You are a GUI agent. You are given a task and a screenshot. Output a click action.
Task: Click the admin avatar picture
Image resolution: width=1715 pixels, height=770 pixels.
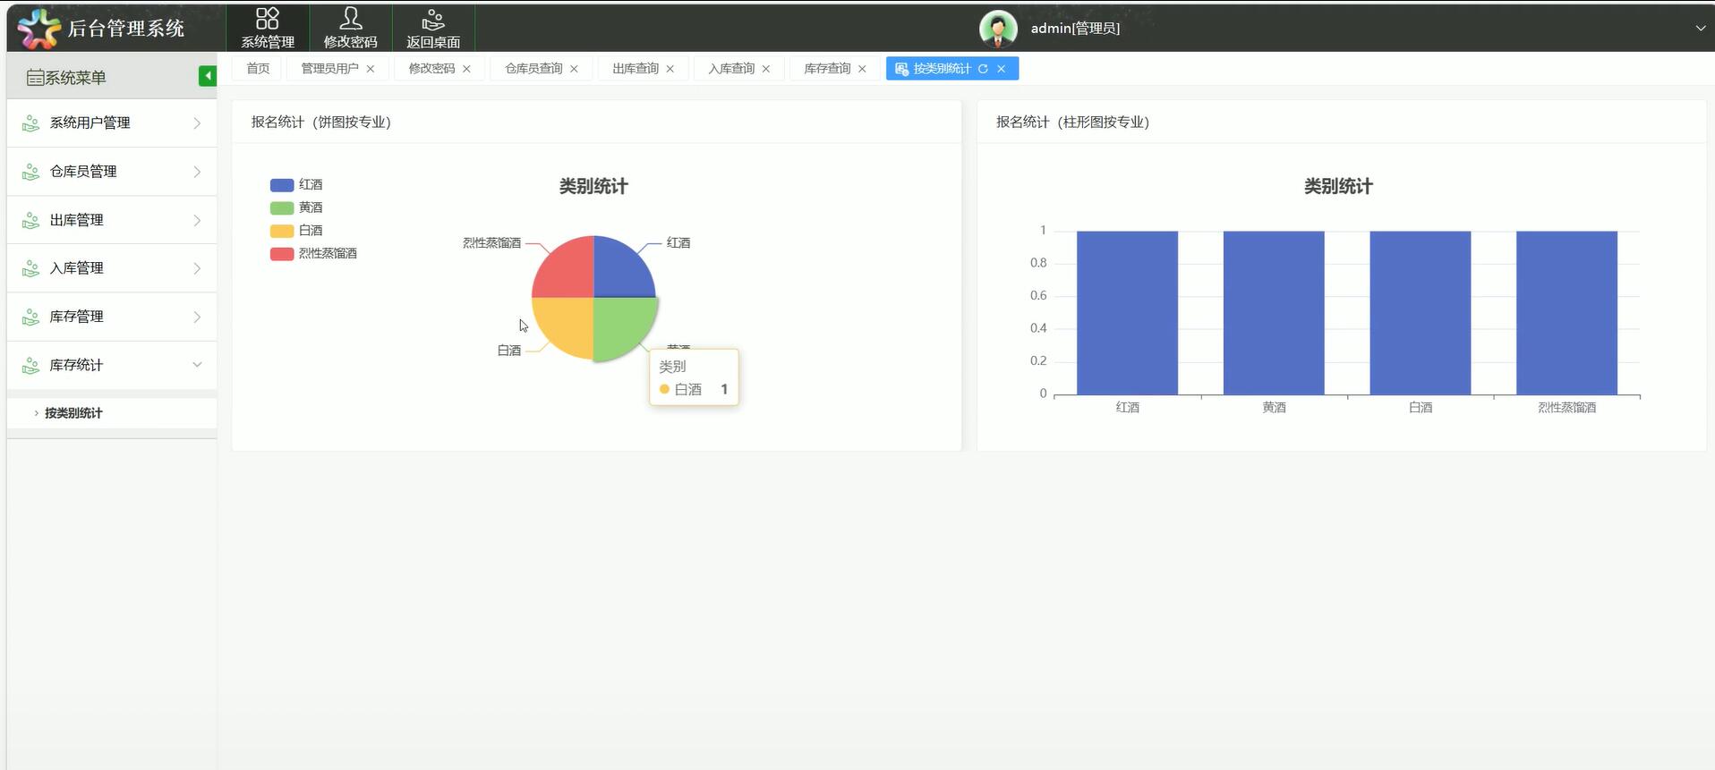point(998,29)
